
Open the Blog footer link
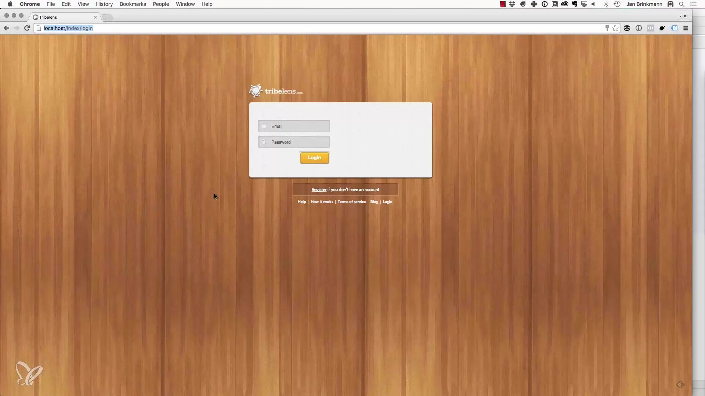[374, 202]
